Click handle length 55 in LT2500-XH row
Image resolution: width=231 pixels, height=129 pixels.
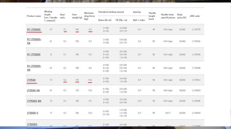(154, 90)
